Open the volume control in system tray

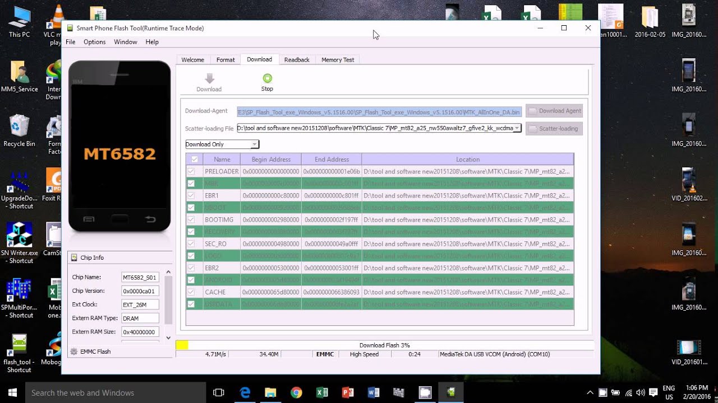coord(640,393)
